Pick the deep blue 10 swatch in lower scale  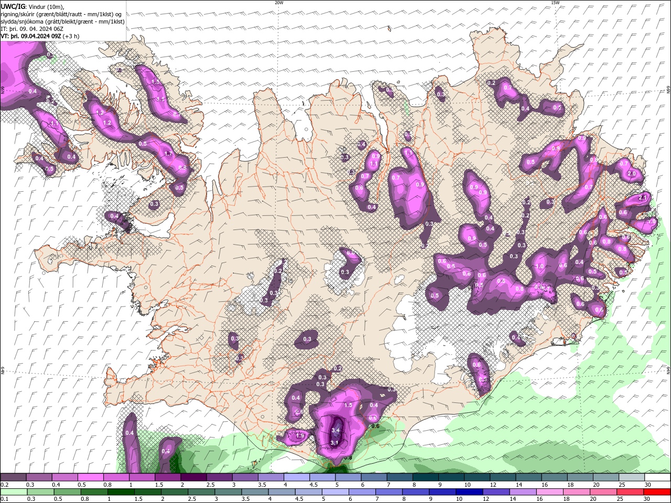[x=470, y=492]
